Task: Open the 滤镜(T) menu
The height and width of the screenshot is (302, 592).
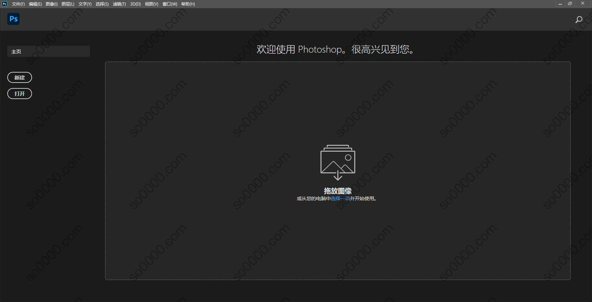Action: (119, 4)
